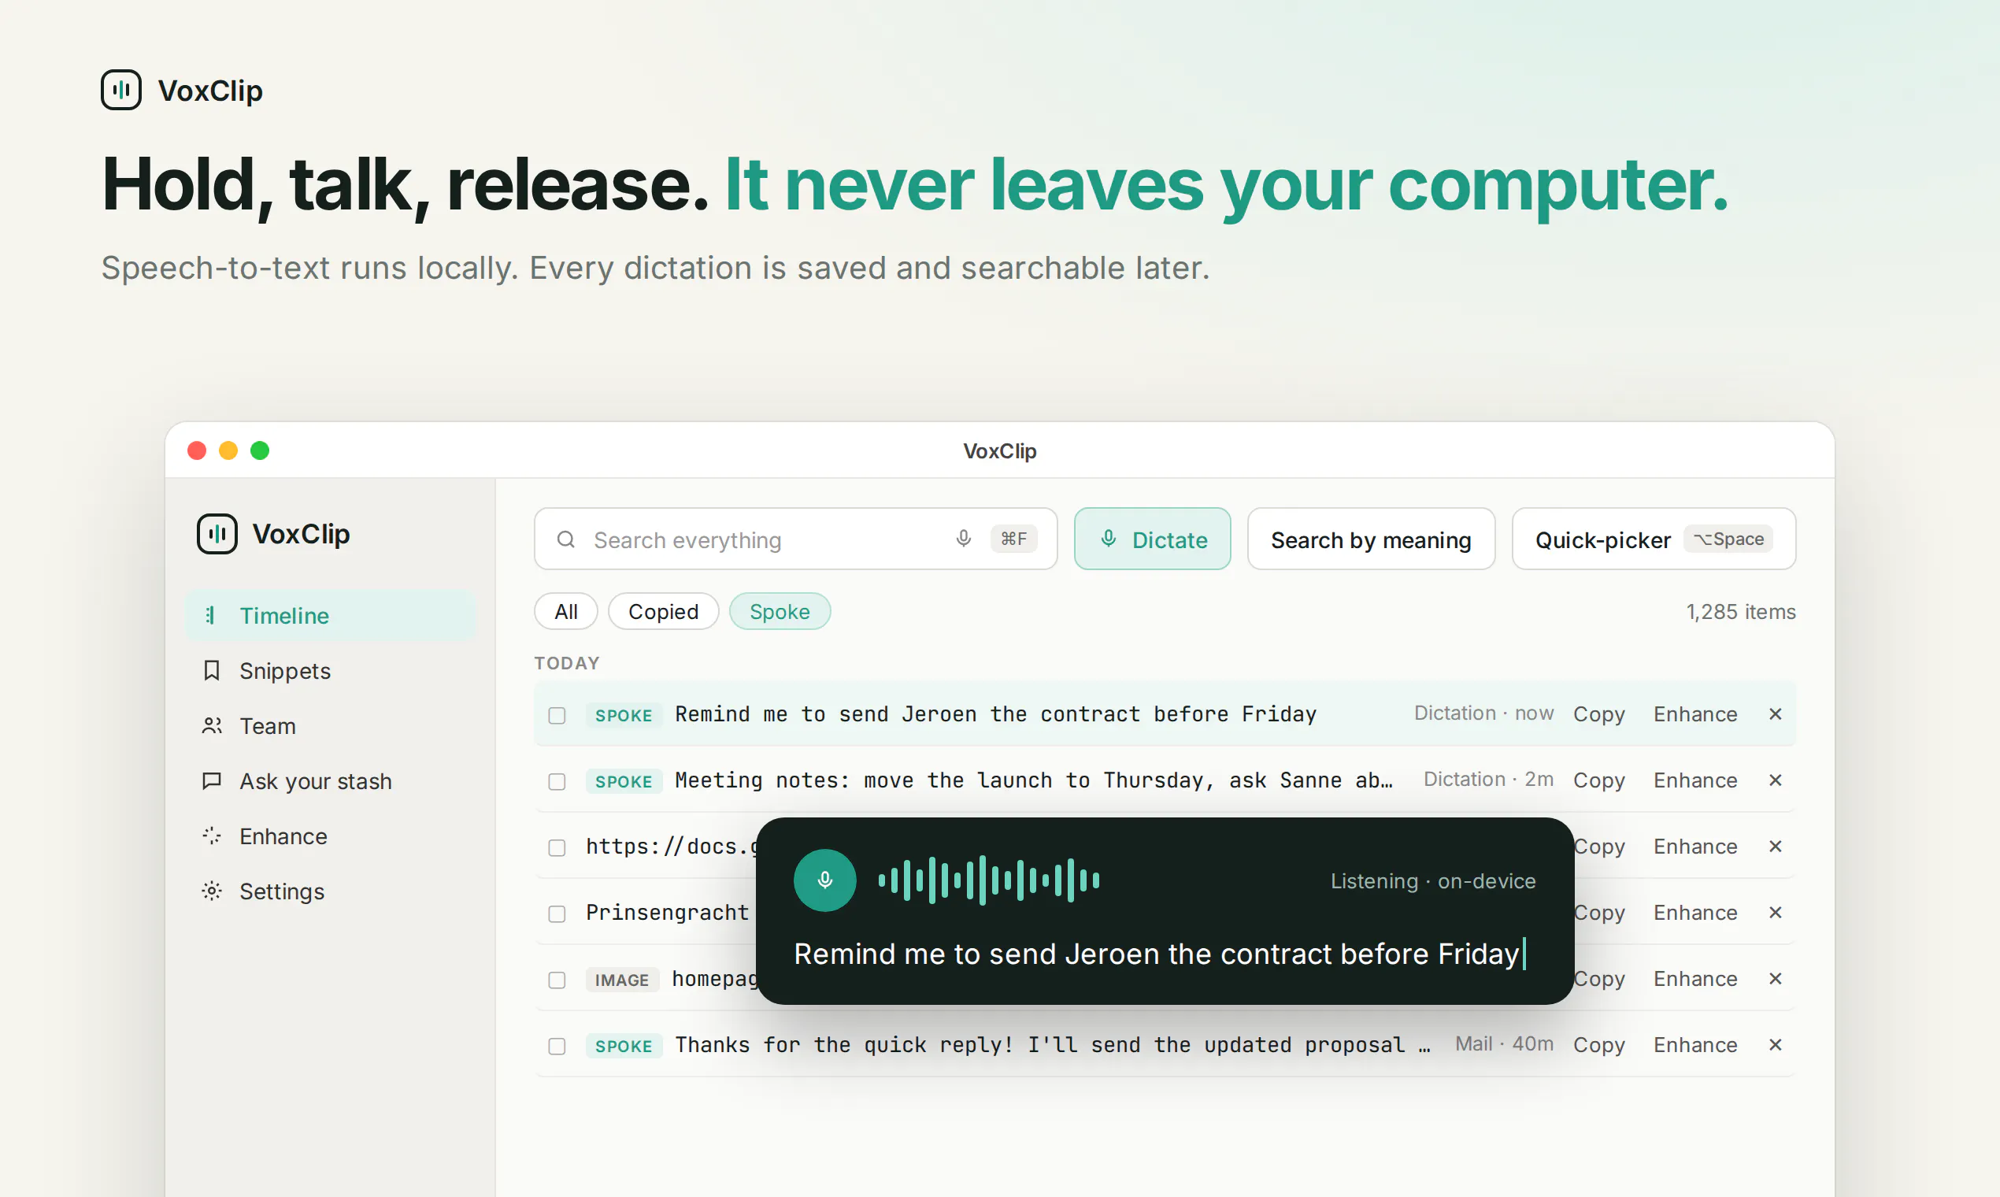Screen dimensions: 2000x1197
Task: Click the IMAGE tag on the homepage row
Action: (622, 979)
